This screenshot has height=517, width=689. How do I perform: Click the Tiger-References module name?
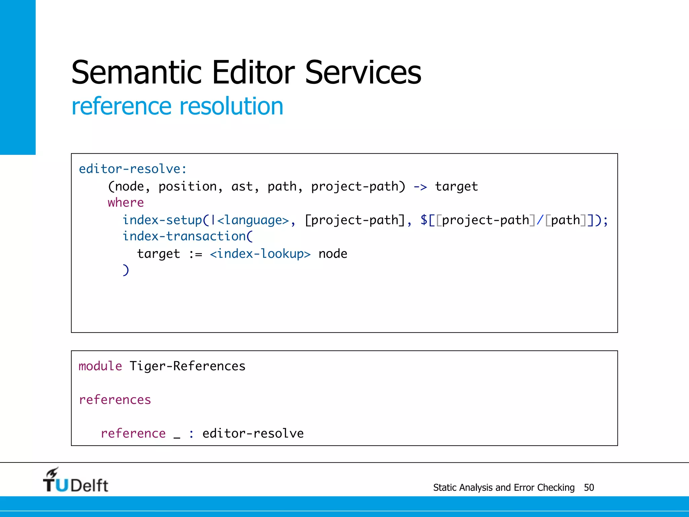pos(187,366)
